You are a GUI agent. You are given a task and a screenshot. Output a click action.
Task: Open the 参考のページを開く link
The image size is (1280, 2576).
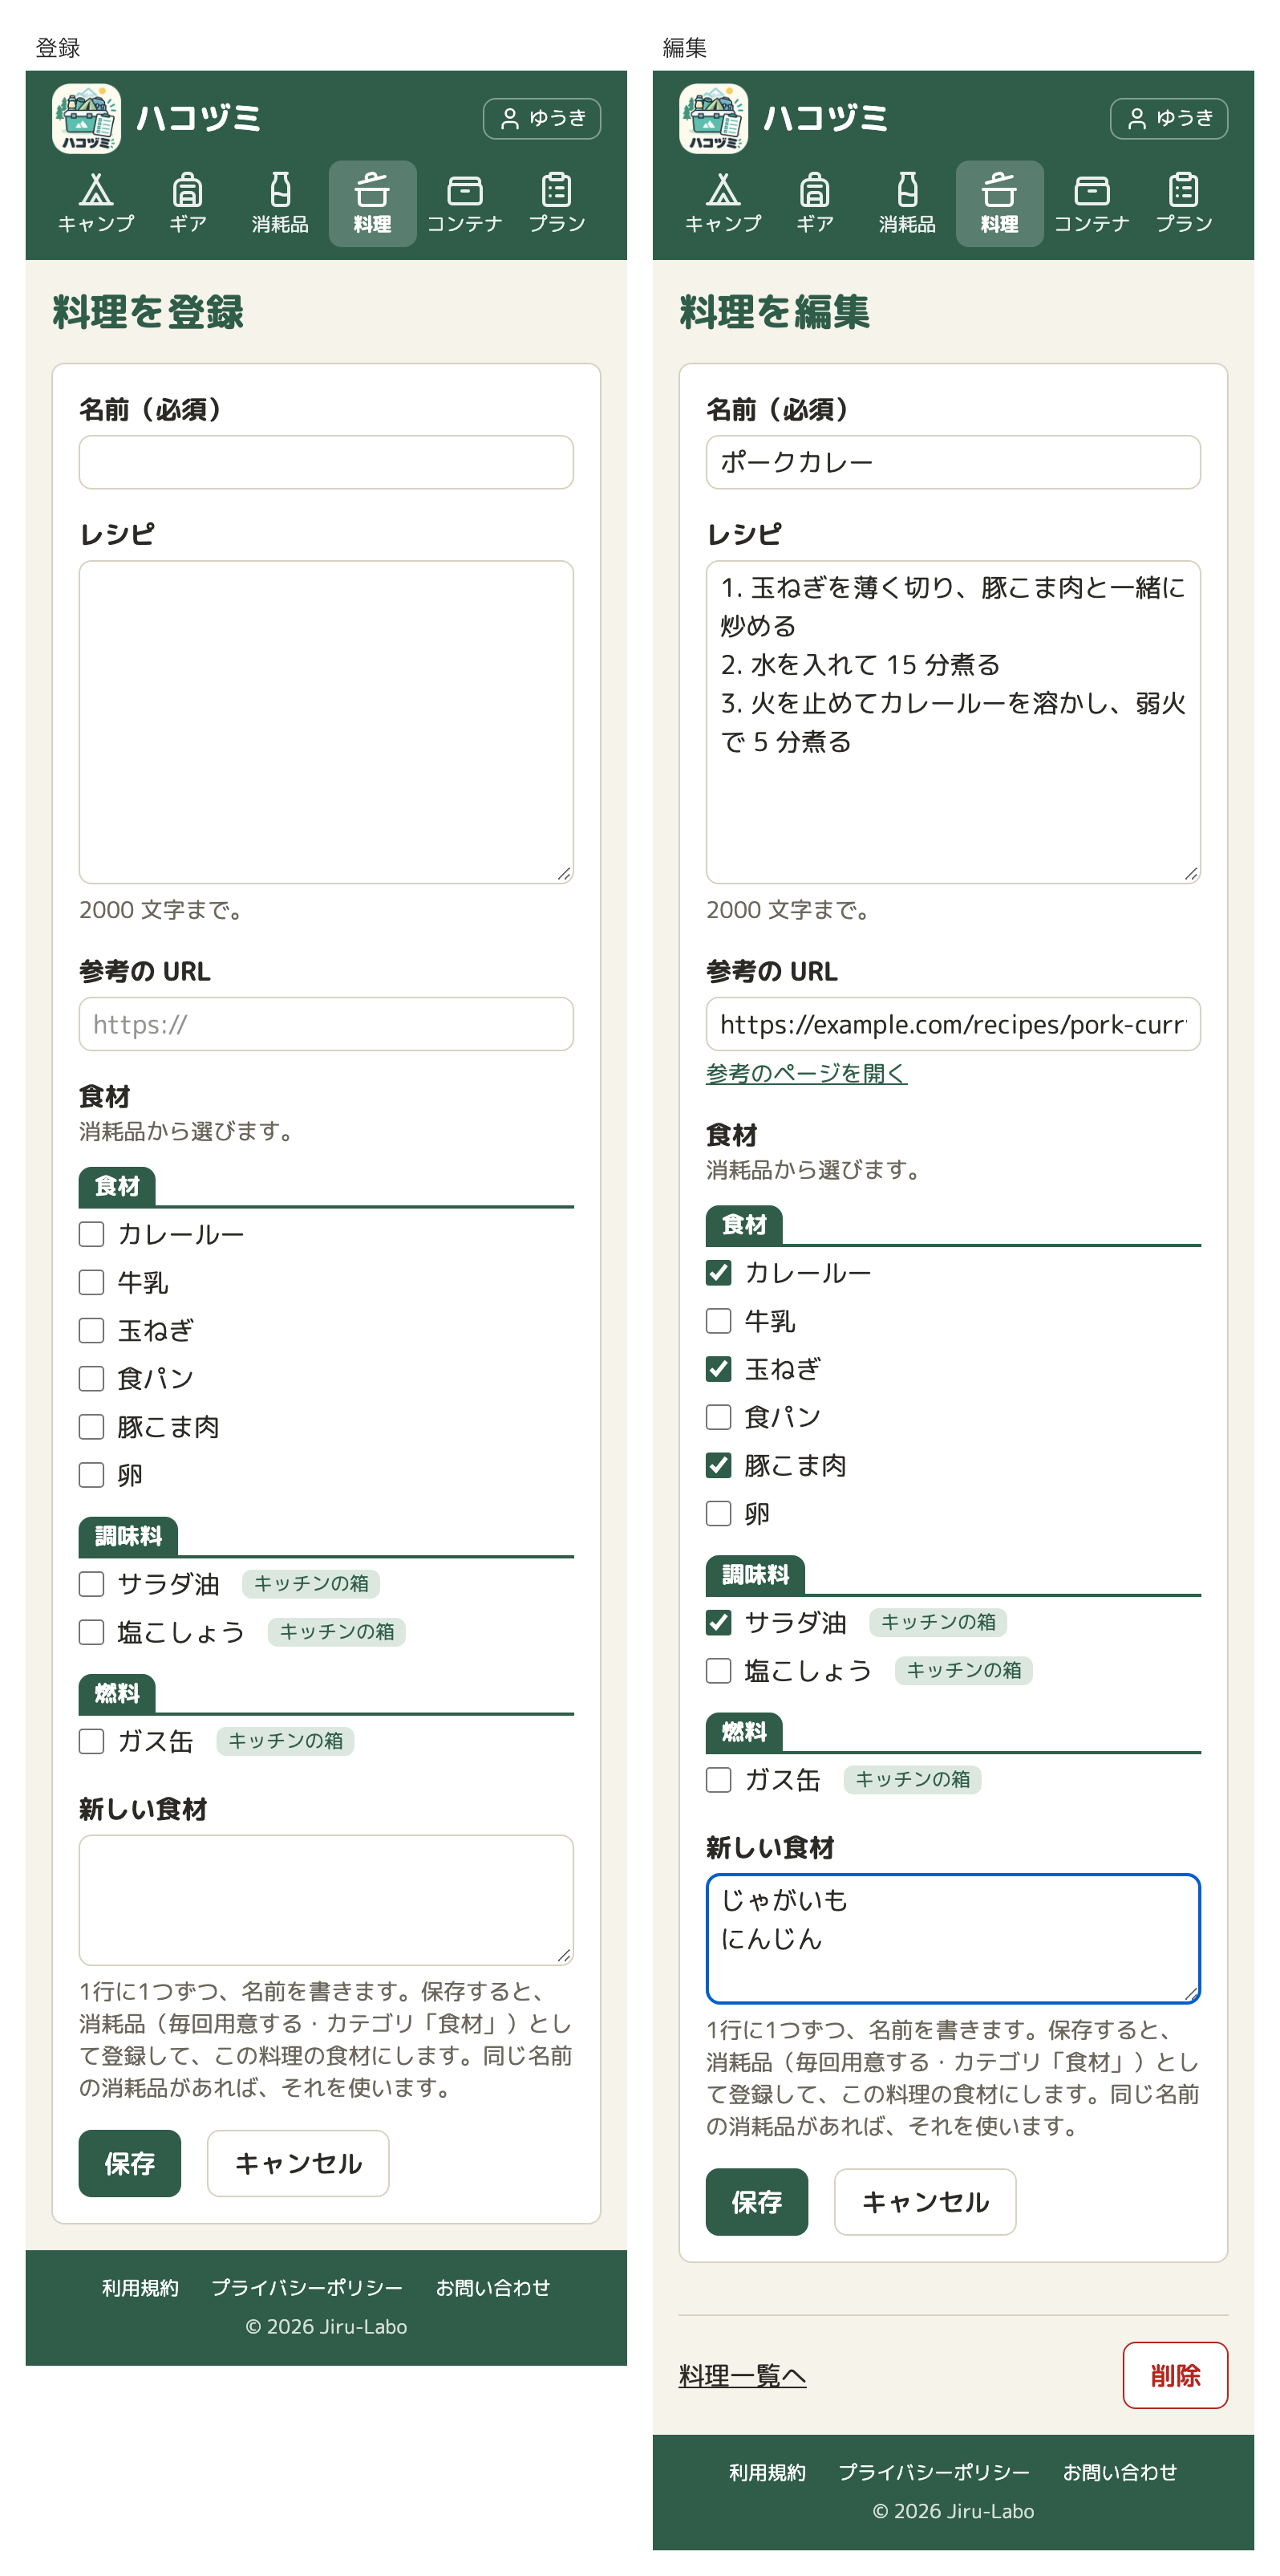[806, 1073]
